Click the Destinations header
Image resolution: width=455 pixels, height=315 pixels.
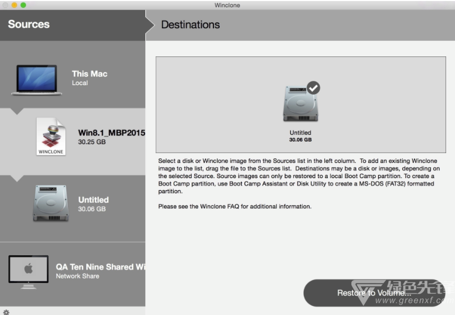coord(190,25)
